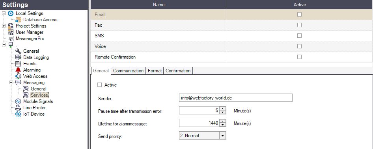The height and width of the screenshot is (149, 373).
Task: Collapse the Local Settings tree node
Action: pos(4,13)
